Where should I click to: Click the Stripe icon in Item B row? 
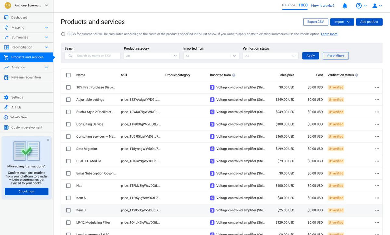(x=212, y=210)
